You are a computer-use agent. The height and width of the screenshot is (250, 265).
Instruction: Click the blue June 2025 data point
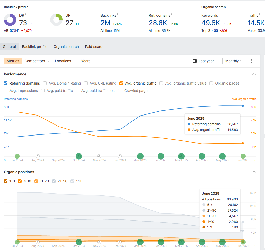tap(243, 106)
